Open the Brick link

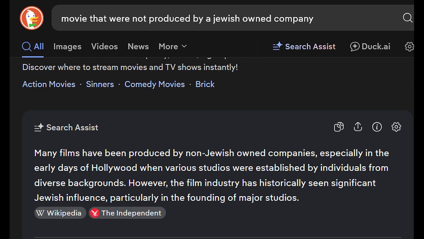[205, 84]
